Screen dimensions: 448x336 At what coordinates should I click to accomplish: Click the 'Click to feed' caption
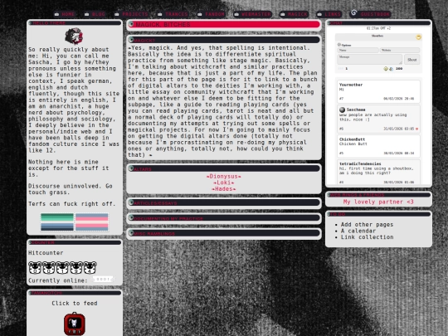75,303
